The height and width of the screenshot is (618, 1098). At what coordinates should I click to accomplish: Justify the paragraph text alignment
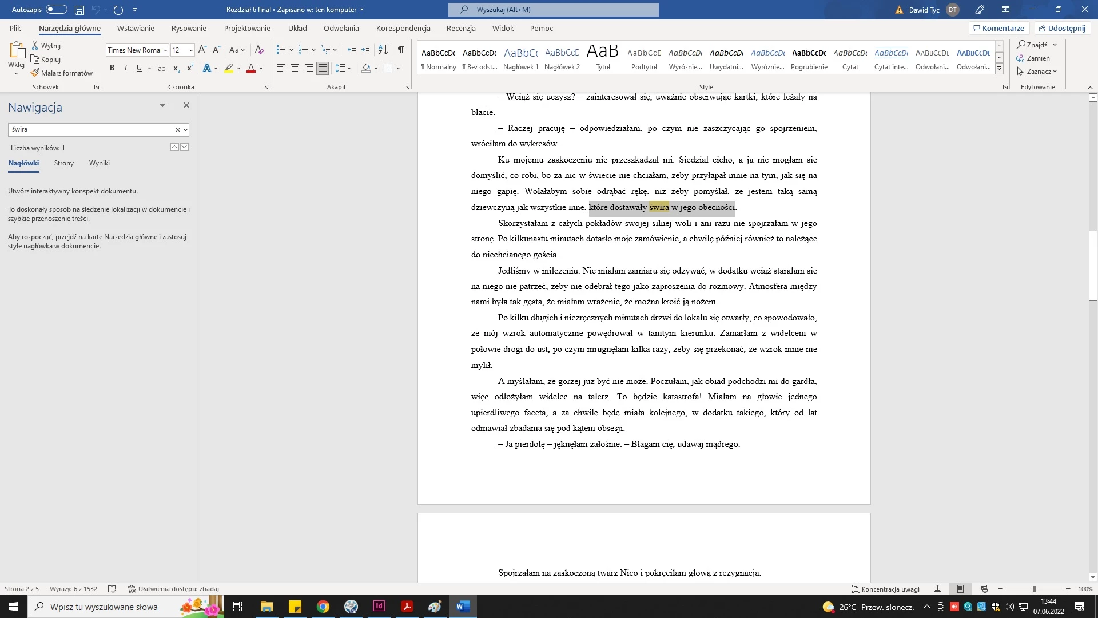click(323, 68)
